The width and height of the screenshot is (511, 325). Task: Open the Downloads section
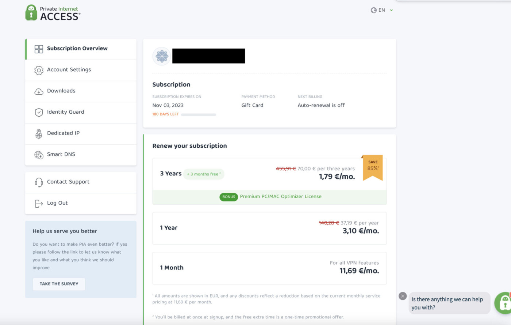pos(81,91)
